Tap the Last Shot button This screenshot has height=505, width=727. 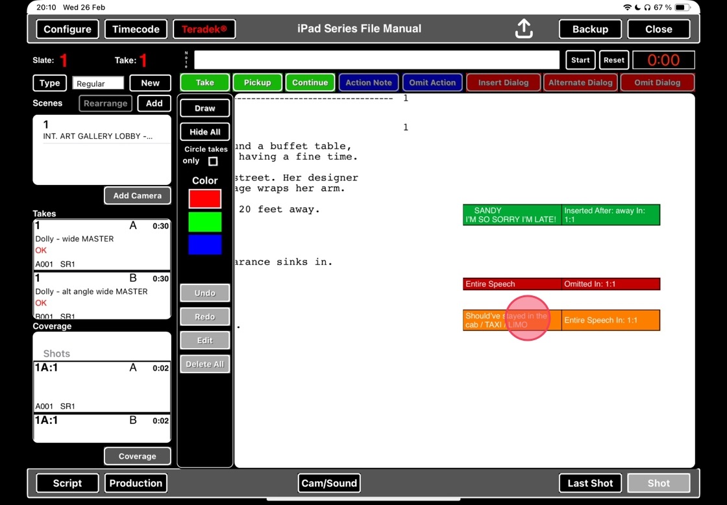coord(590,483)
